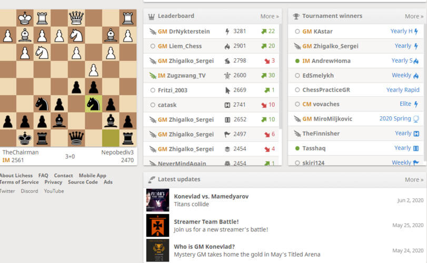Click the flag icon beside rating 2497
This screenshot has width=427, height=263.
pyautogui.click(x=227, y=134)
